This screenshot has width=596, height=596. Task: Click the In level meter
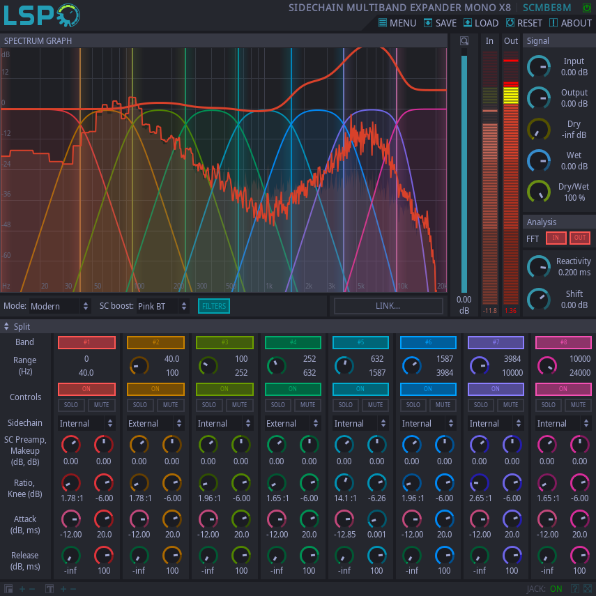(x=489, y=177)
